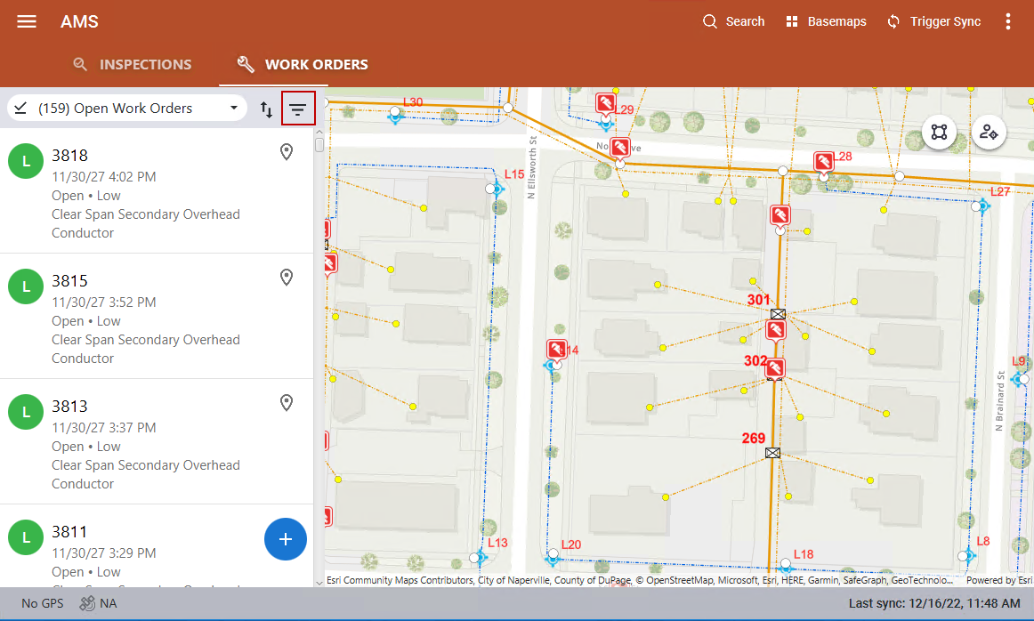This screenshot has width=1034, height=621.
Task: Click the work order marker near L29
Action: [605, 103]
